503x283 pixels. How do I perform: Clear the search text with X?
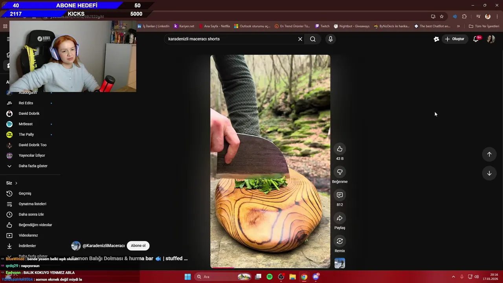(300, 39)
